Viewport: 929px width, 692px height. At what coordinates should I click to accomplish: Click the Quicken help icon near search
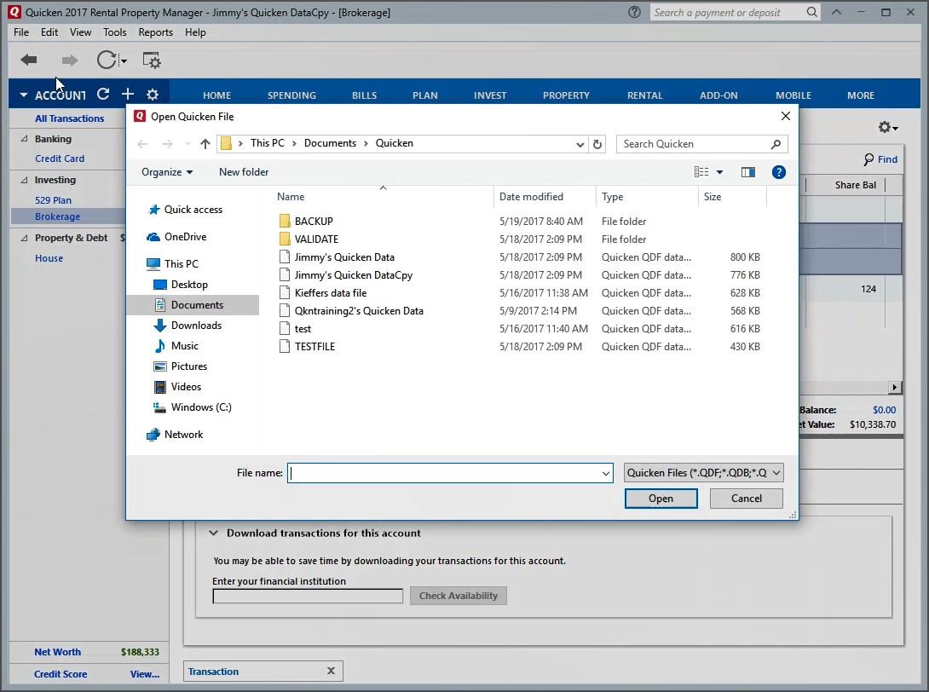tap(634, 12)
